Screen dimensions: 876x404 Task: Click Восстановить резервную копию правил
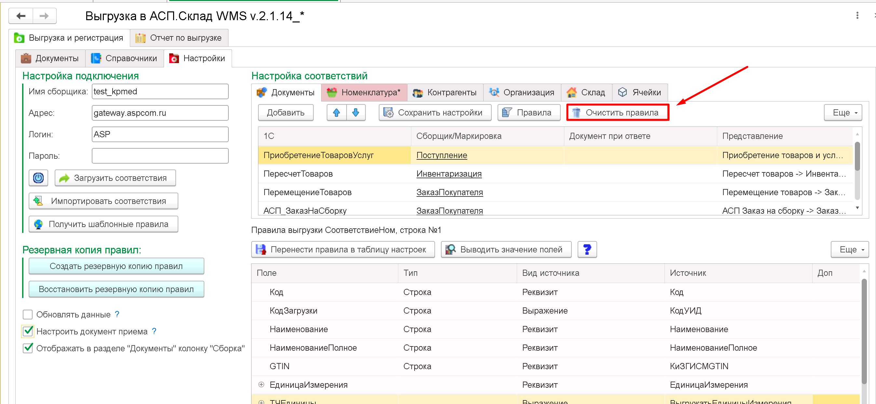(116, 289)
